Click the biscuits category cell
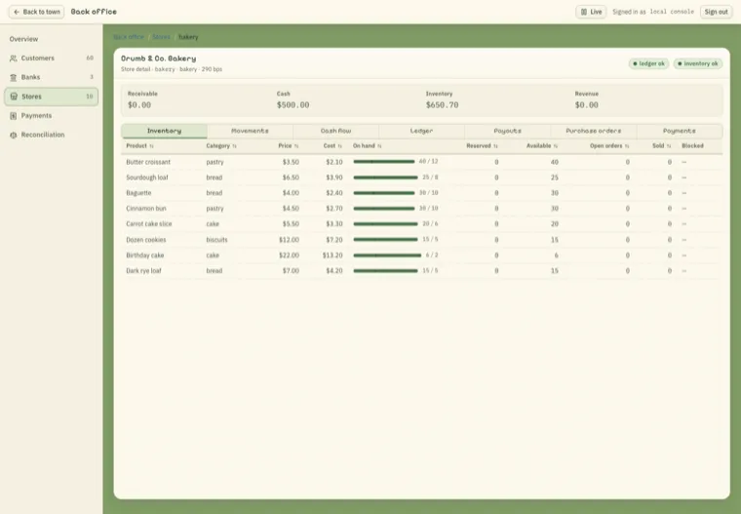 (216, 240)
